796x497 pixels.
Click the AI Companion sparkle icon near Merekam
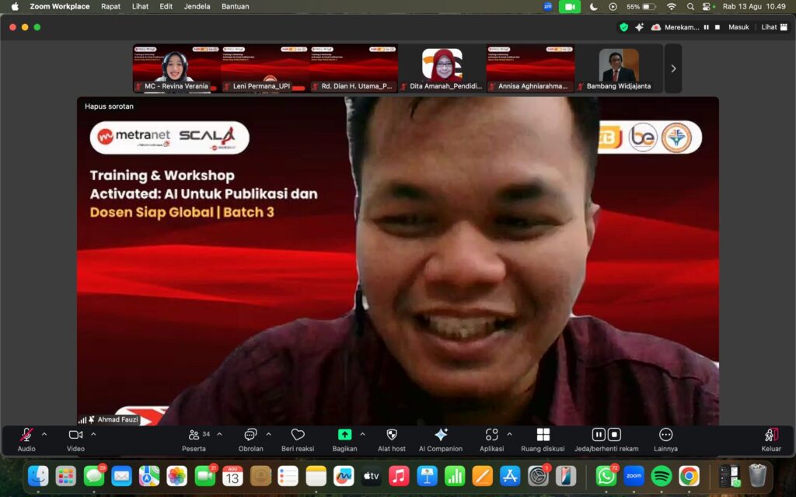(639, 27)
